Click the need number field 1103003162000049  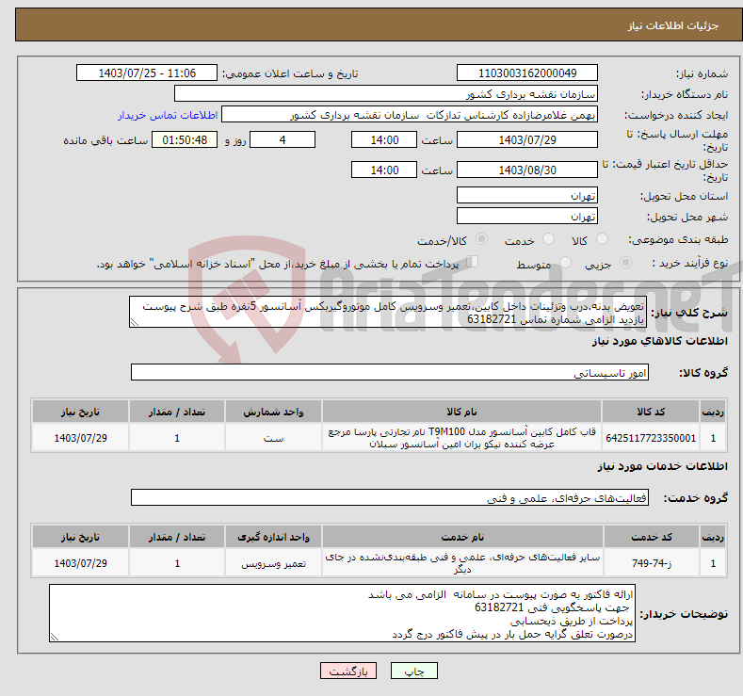coord(527,73)
